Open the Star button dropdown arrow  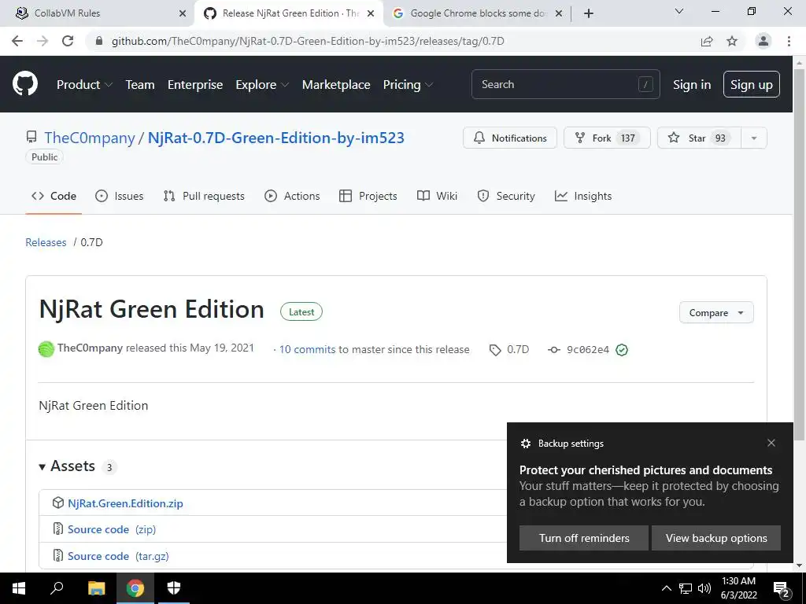[753, 138]
